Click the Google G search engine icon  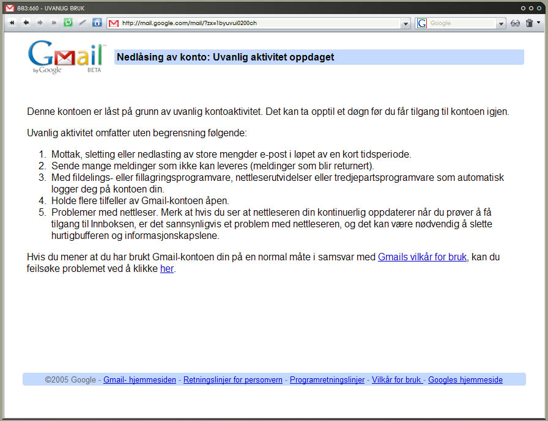(x=422, y=23)
